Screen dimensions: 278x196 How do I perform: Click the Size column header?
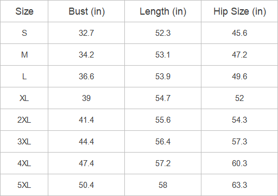tap(24, 11)
